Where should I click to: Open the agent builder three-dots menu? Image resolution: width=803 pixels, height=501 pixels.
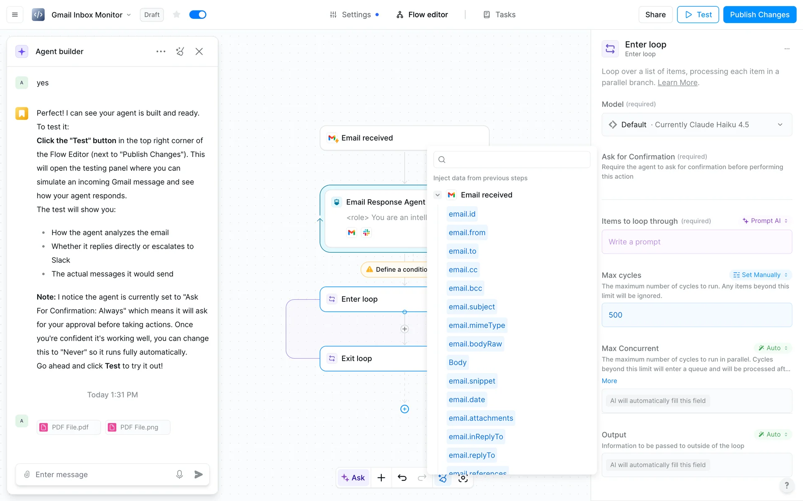click(161, 51)
